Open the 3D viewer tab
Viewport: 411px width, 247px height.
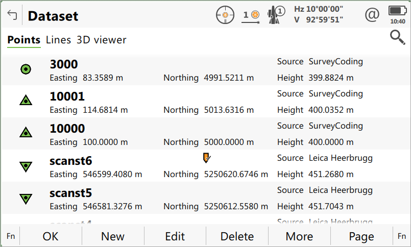pos(101,40)
